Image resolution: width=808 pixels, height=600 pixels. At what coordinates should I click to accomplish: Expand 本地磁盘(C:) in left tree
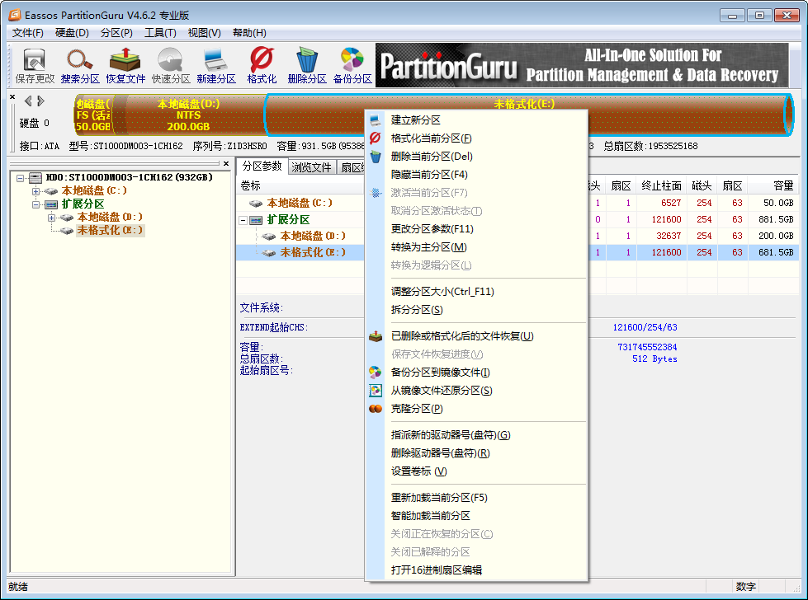pyautogui.click(x=36, y=191)
